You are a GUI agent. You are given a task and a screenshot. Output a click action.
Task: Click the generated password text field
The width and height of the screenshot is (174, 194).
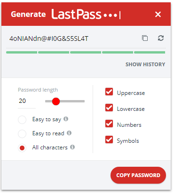72,39
